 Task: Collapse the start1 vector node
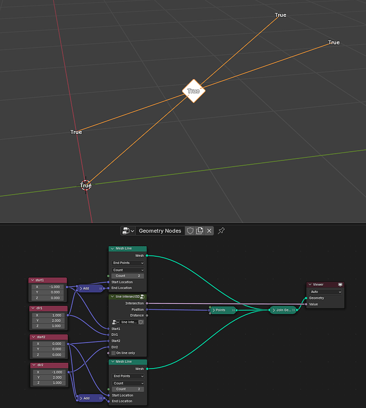32,280
